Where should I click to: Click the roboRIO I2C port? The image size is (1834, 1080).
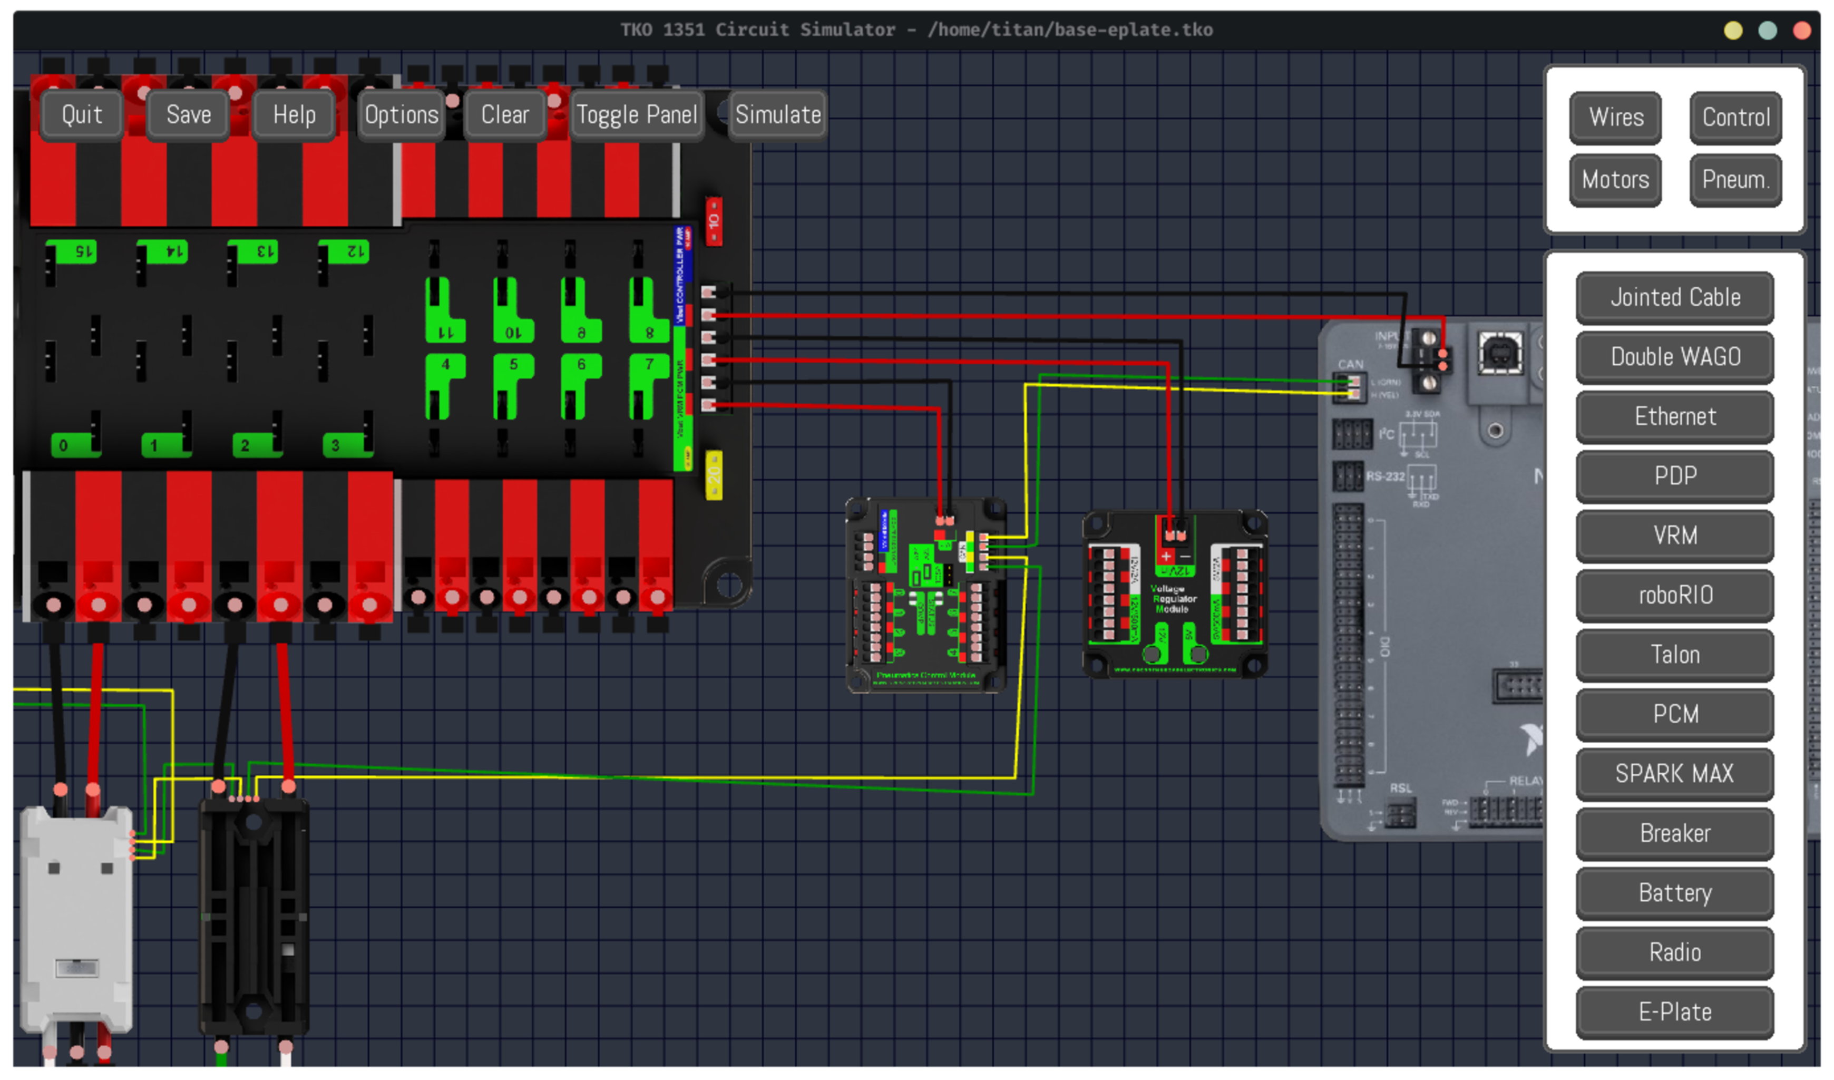1352,435
